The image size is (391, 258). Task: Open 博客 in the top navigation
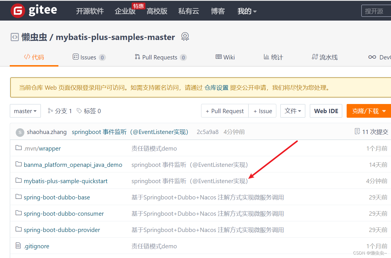click(218, 11)
